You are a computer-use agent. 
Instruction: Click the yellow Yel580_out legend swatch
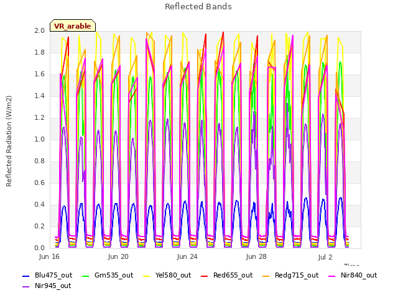[x=147, y=276]
